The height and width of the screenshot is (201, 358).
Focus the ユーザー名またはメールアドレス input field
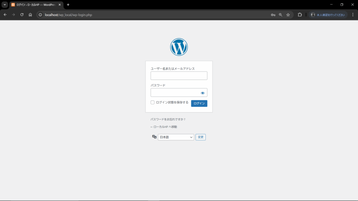click(179, 76)
